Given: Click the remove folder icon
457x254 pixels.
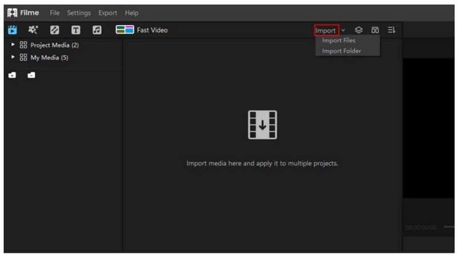Looking at the screenshot, I should 31,75.
